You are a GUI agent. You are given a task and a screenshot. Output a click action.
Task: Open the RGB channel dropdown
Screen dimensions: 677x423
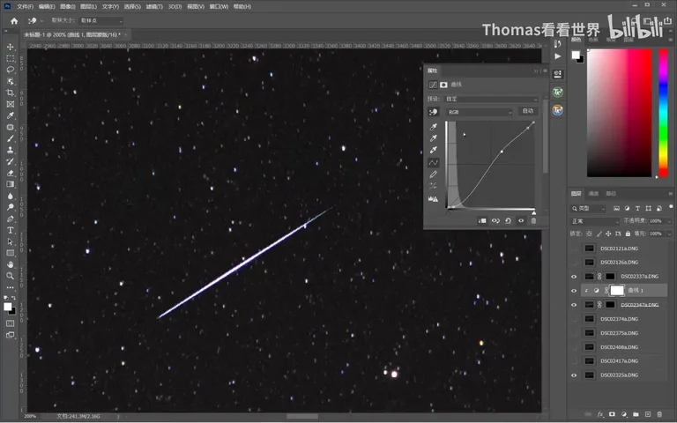[x=480, y=112]
